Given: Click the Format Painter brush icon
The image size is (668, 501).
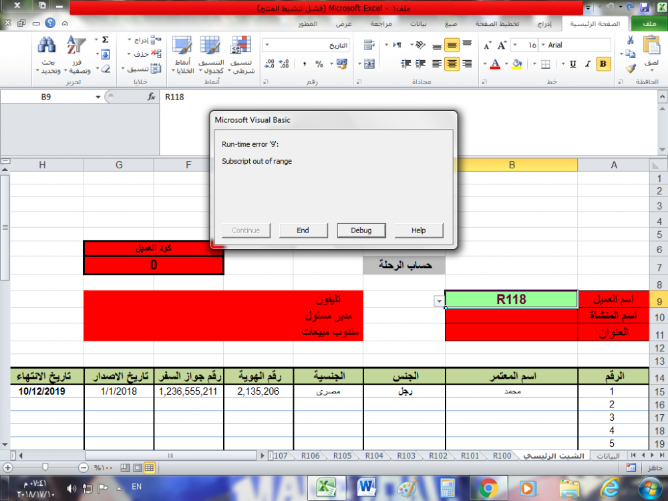Looking at the screenshot, I should tap(631, 67).
